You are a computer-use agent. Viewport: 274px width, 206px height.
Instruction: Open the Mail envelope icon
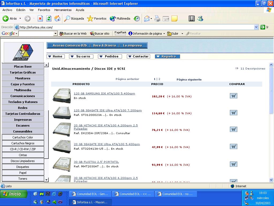tap(147, 19)
